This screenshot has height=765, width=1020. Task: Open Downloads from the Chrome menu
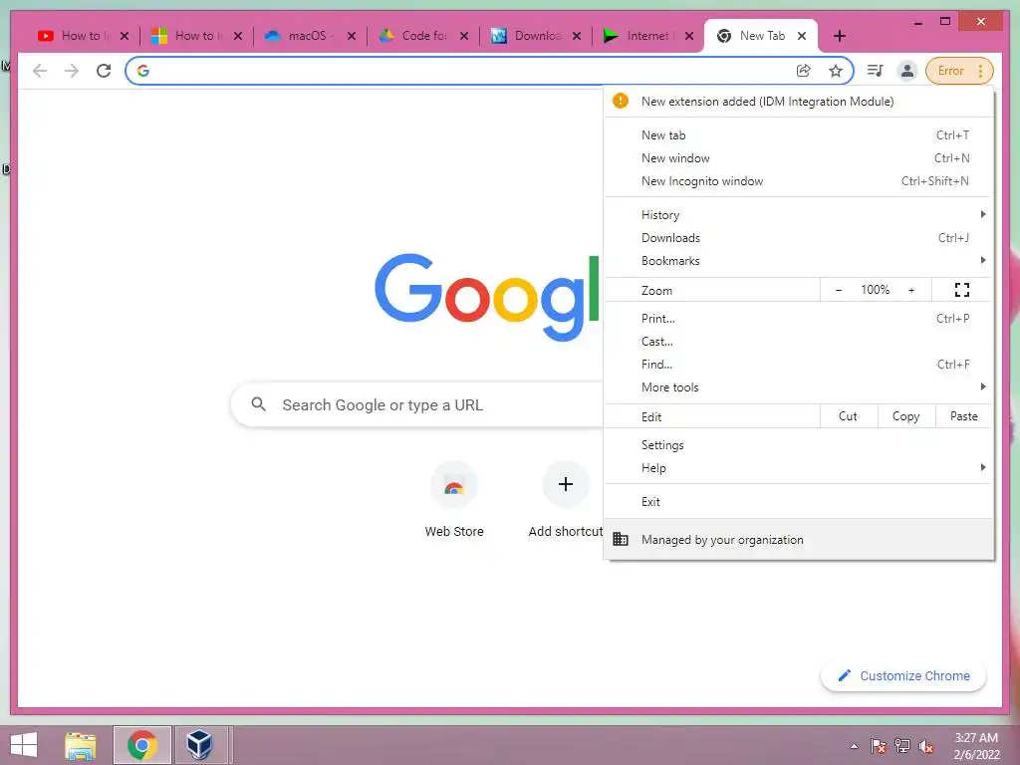[x=799, y=238]
